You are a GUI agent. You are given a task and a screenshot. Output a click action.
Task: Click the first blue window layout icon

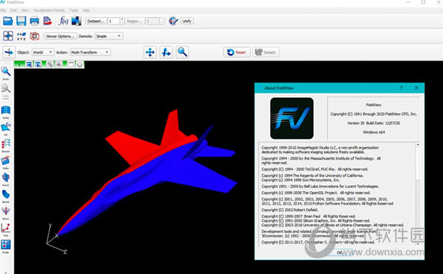29,64
